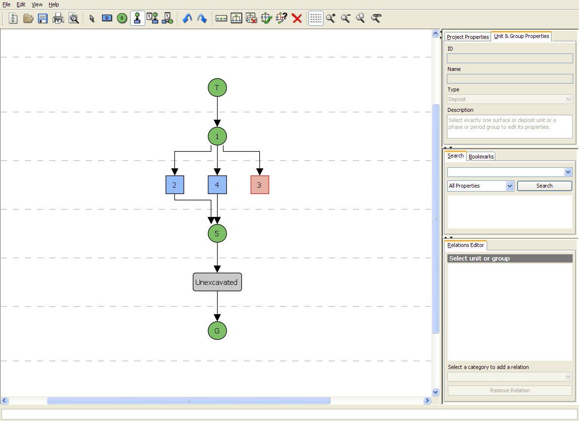
Task: Select the green Surface unit tool
Action: pos(122,18)
